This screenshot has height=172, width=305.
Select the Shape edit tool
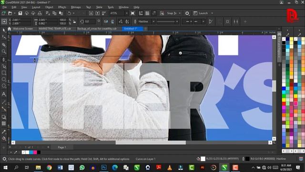tap(4, 37)
